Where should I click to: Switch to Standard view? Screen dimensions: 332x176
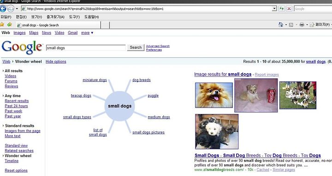click(16, 146)
